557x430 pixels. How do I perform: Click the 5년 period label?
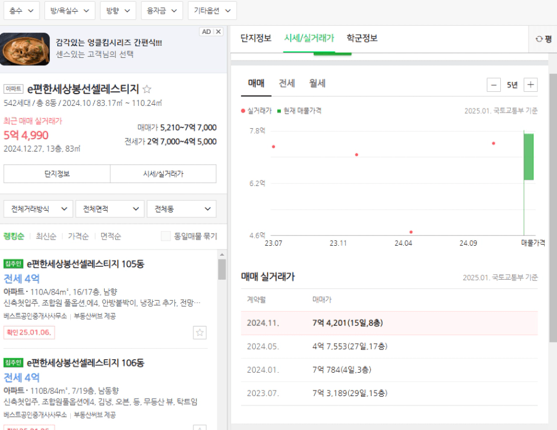click(x=512, y=85)
